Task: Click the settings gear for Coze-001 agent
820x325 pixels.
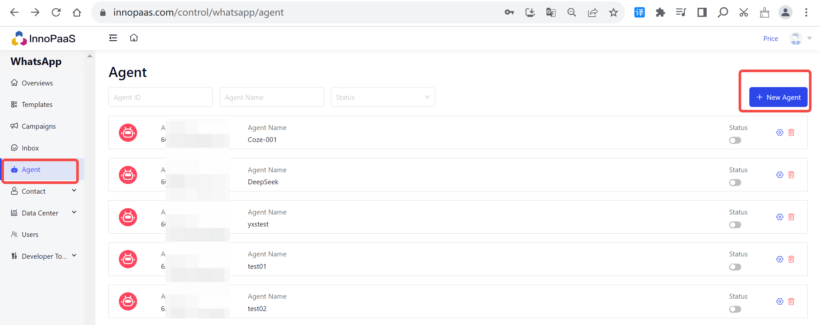Action: click(780, 133)
